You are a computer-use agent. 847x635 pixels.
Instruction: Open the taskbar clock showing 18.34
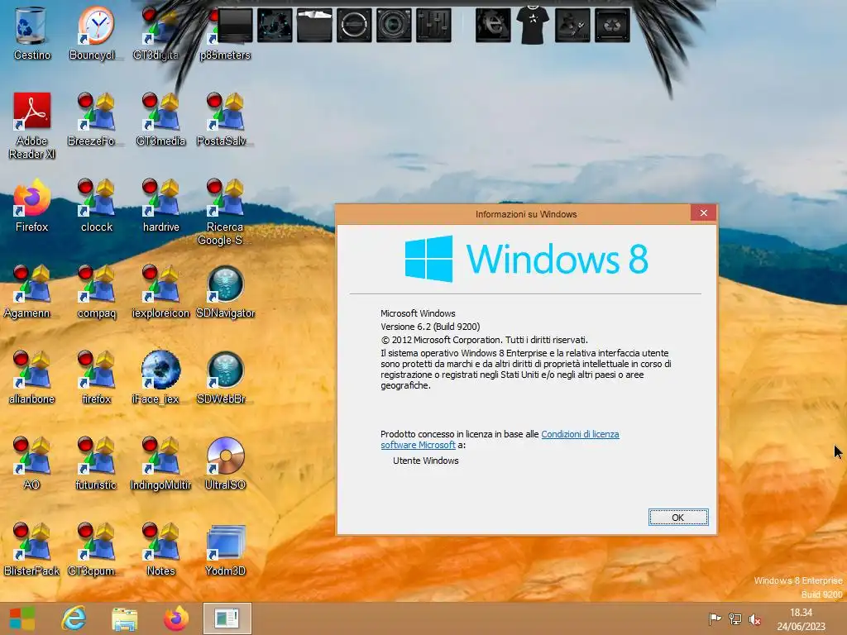coord(801,618)
